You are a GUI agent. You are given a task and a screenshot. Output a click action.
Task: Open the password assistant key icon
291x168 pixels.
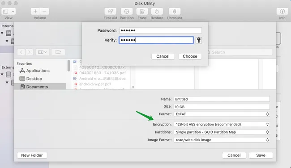pyautogui.click(x=199, y=40)
